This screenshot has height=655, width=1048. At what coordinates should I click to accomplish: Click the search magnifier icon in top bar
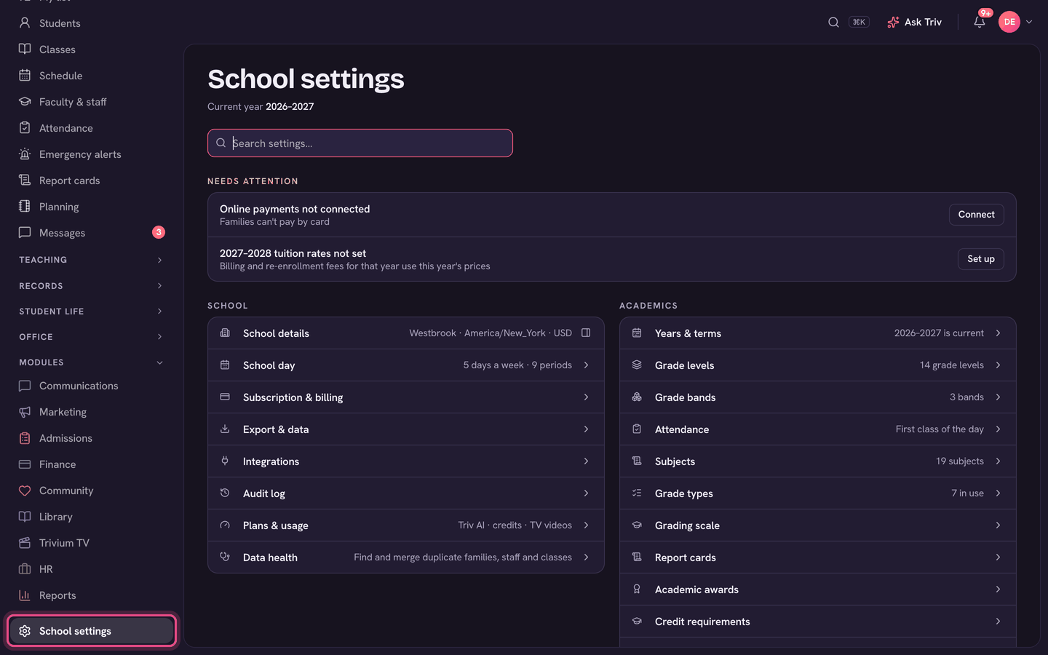833,22
